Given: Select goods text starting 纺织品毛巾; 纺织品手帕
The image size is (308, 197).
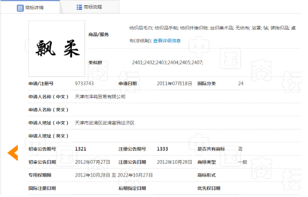Looking at the screenshot, I should [x=212, y=34].
